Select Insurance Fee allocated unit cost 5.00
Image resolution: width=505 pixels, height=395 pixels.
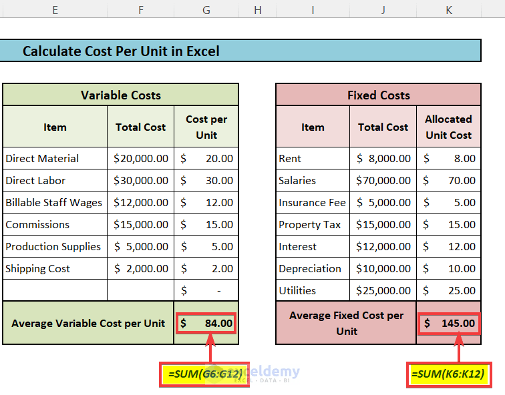click(x=449, y=202)
